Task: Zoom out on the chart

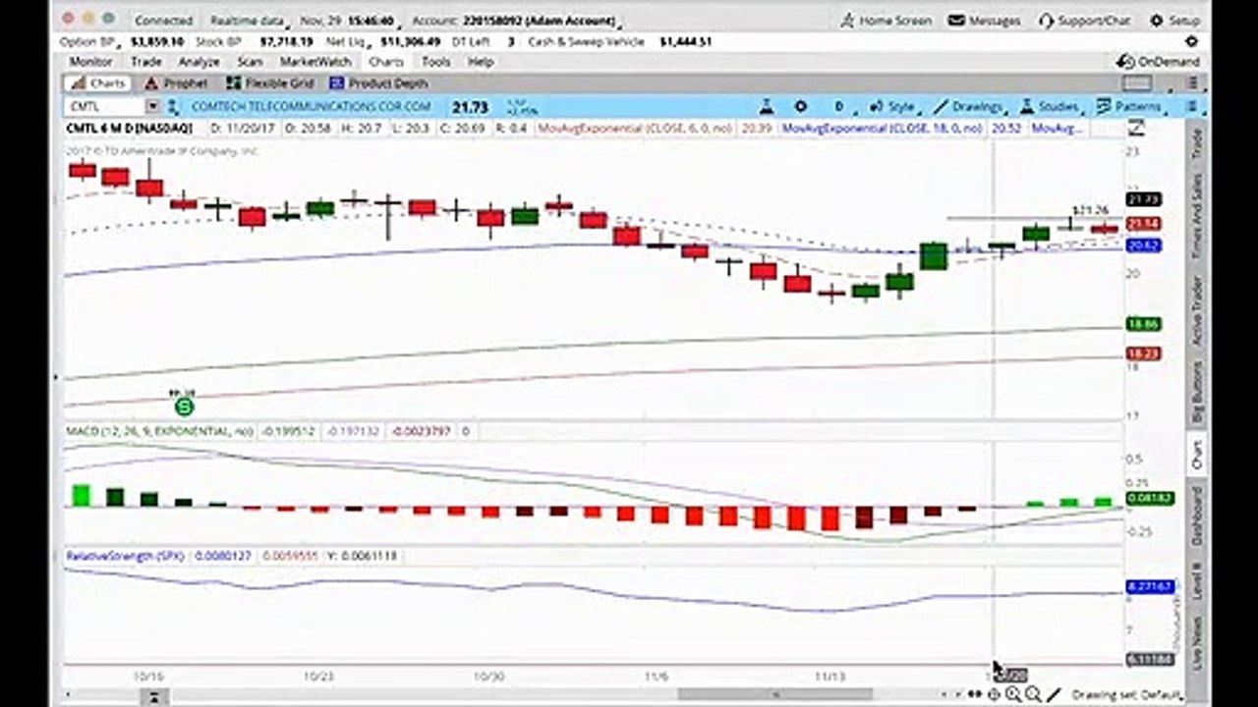Action: [x=1033, y=695]
